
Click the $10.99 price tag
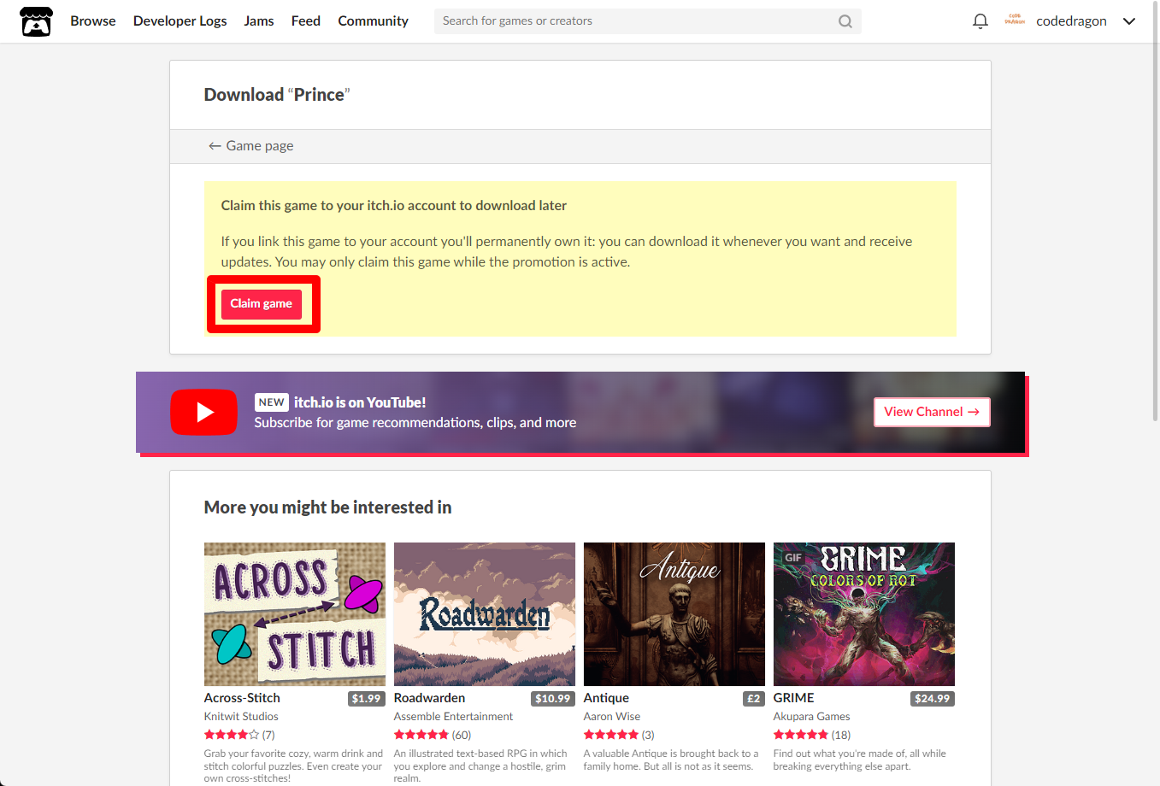coord(552,699)
